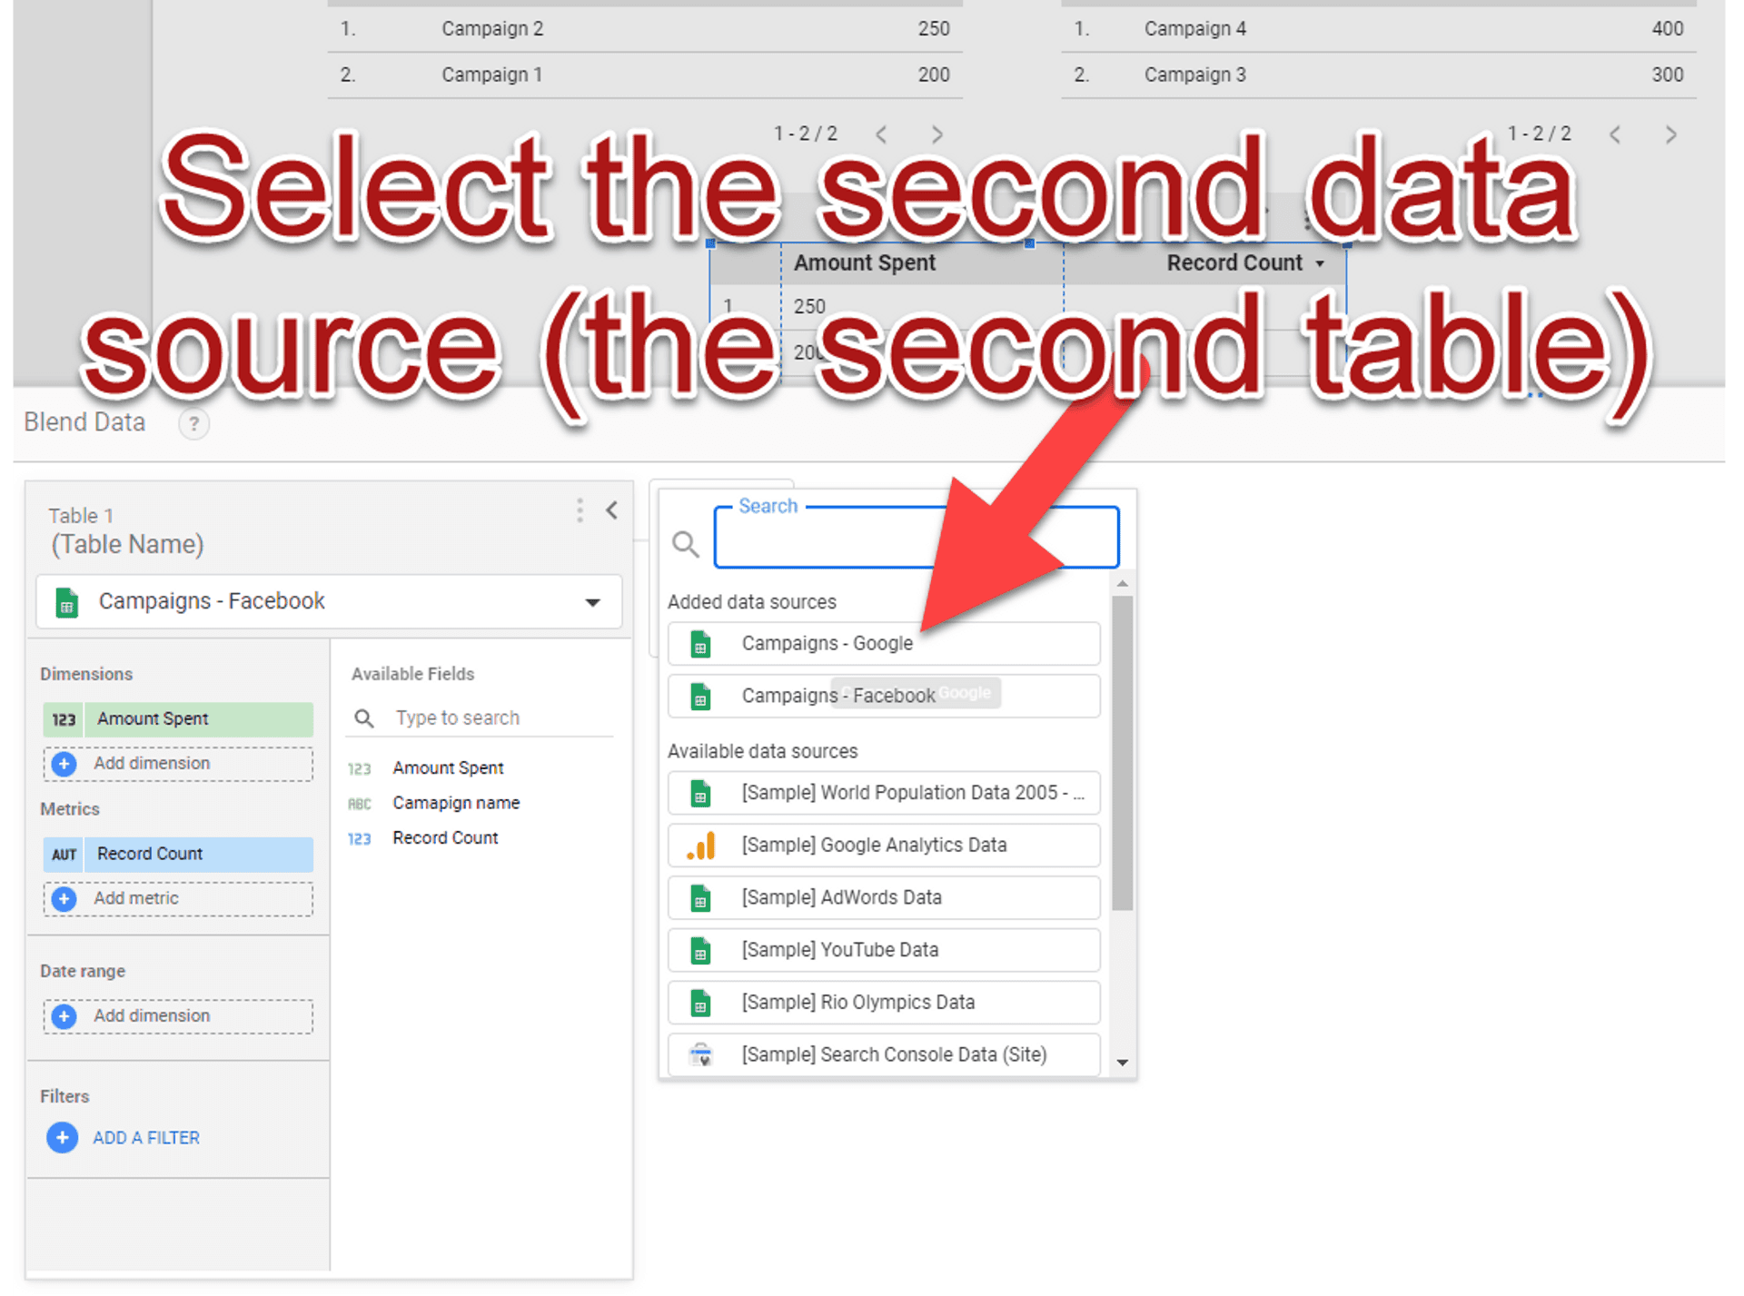The image size is (1744, 1296).
Task: Click the Available Fields magnifier icon
Action: 364,718
